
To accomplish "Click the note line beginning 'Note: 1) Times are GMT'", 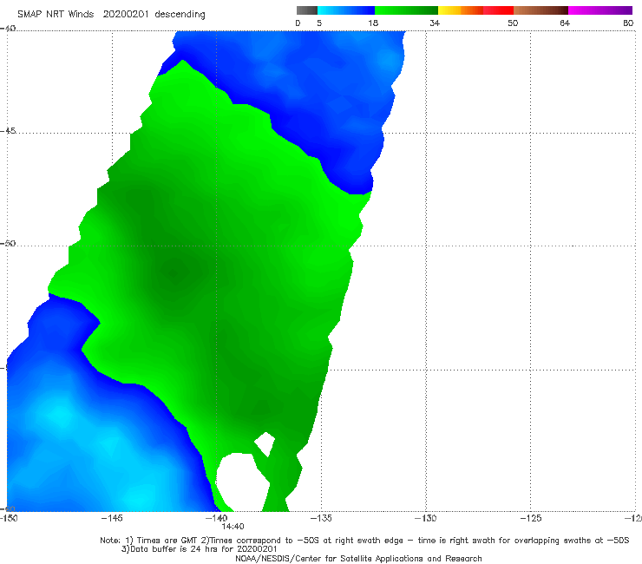I will click(x=364, y=541).
